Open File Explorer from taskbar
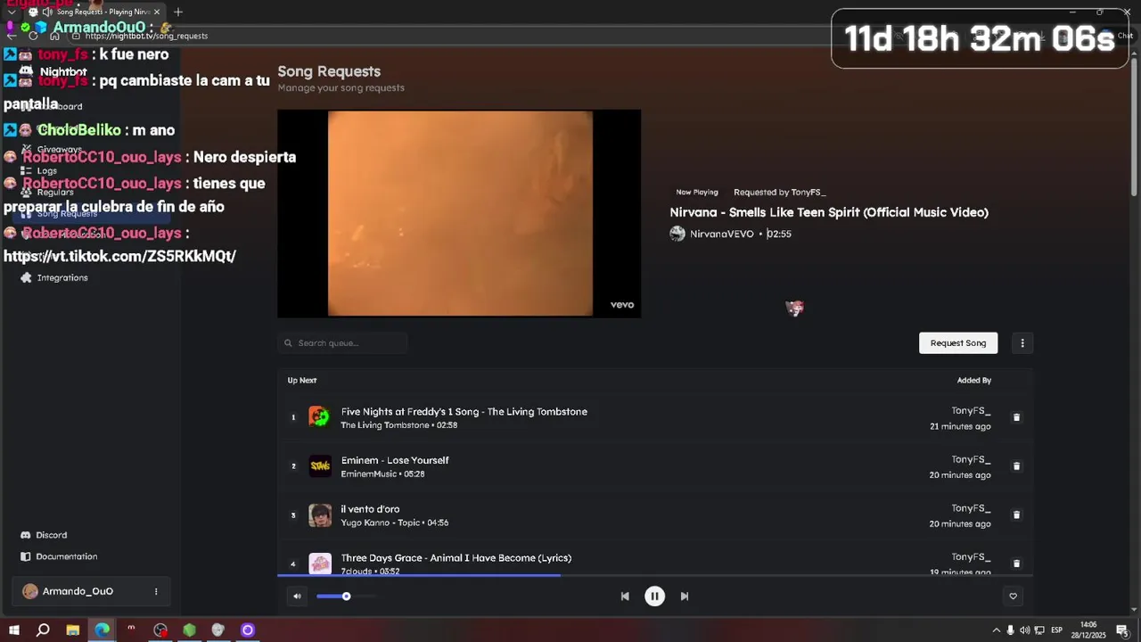1141x642 pixels. pos(73,630)
